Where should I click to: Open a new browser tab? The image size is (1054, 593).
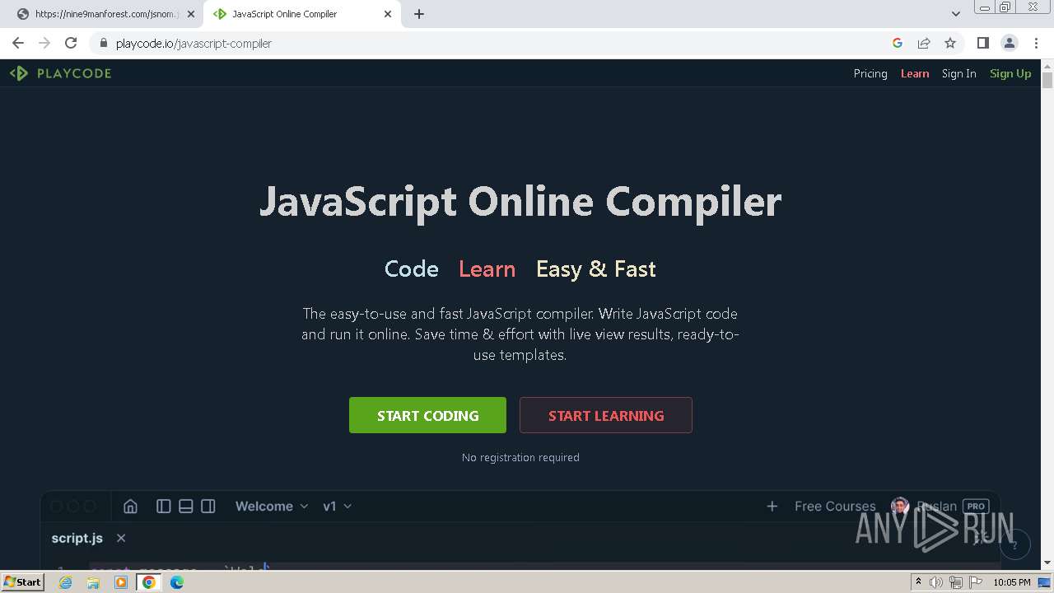click(419, 14)
